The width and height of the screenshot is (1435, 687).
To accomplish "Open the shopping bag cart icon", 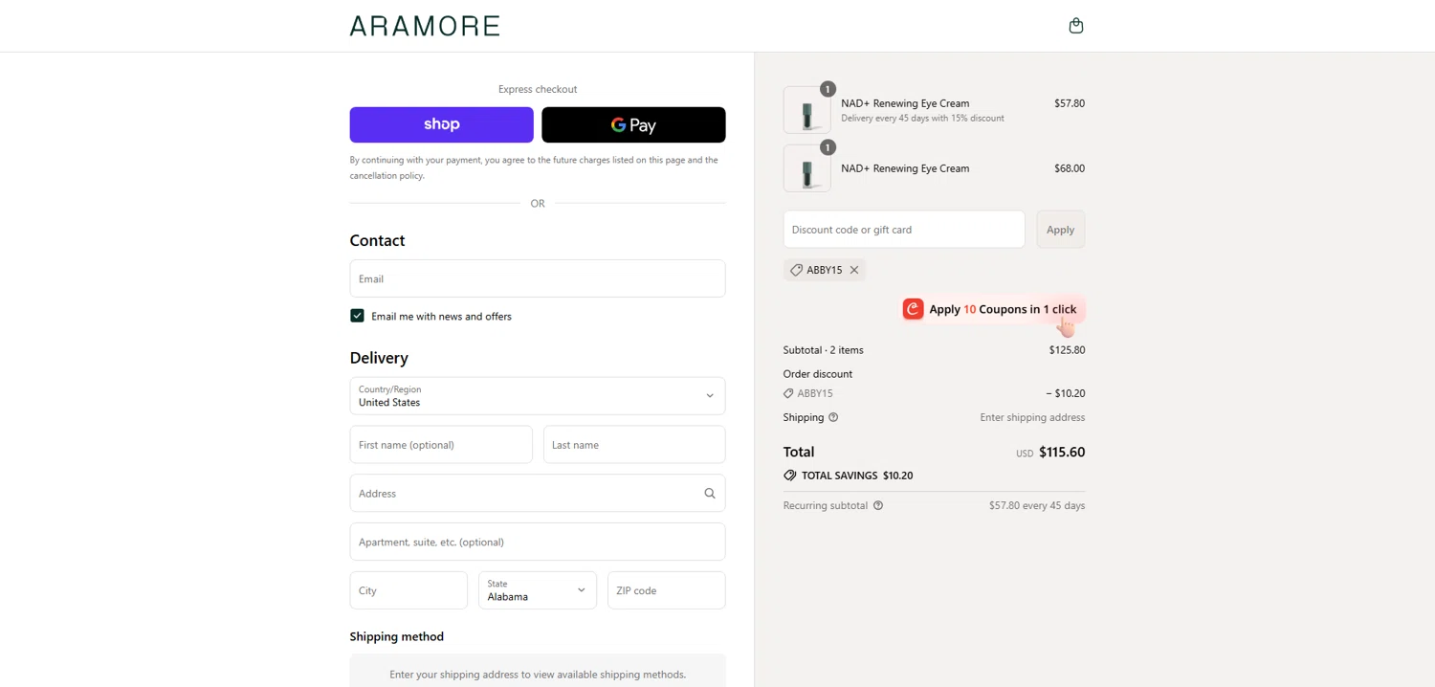I will tap(1075, 26).
